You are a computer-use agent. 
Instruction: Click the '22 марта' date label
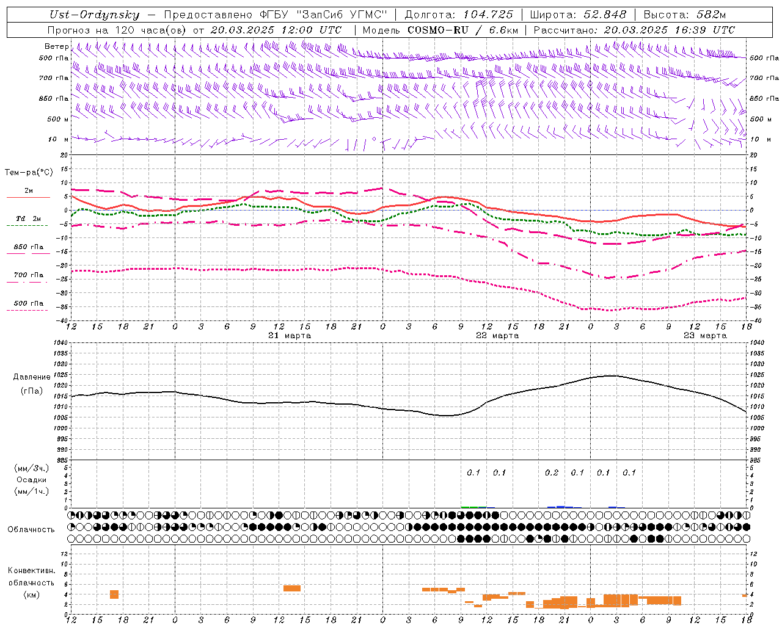pos(497,336)
